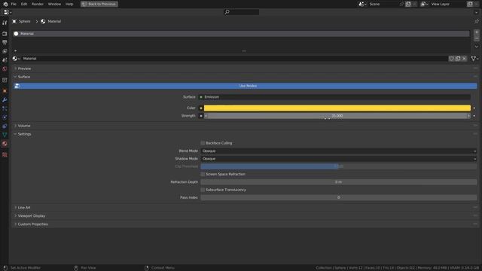Open the Blender logo app menu
Viewport: 482px width, 271px height.
pos(5,4)
